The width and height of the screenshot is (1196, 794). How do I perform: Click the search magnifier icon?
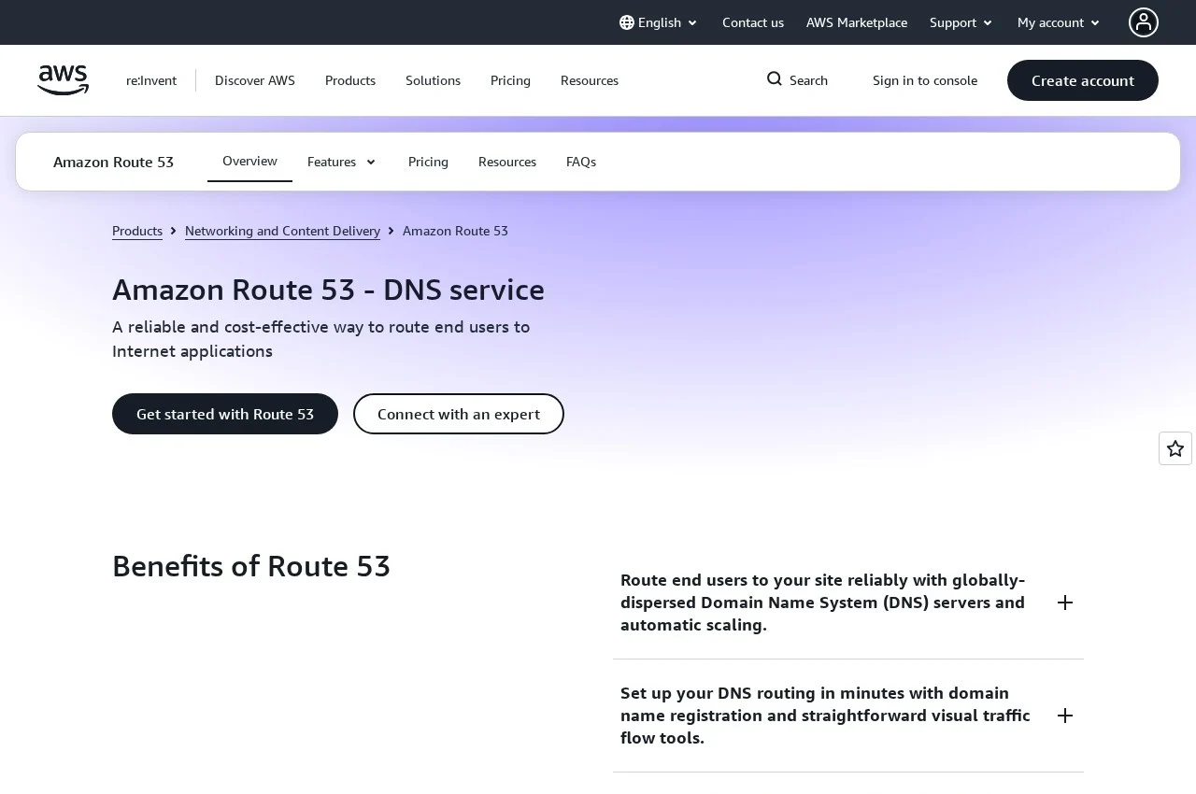tap(775, 79)
